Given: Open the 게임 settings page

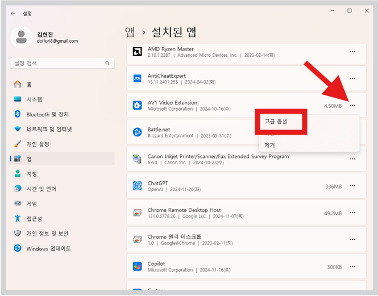Looking at the screenshot, I should click(x=62, y=204).
